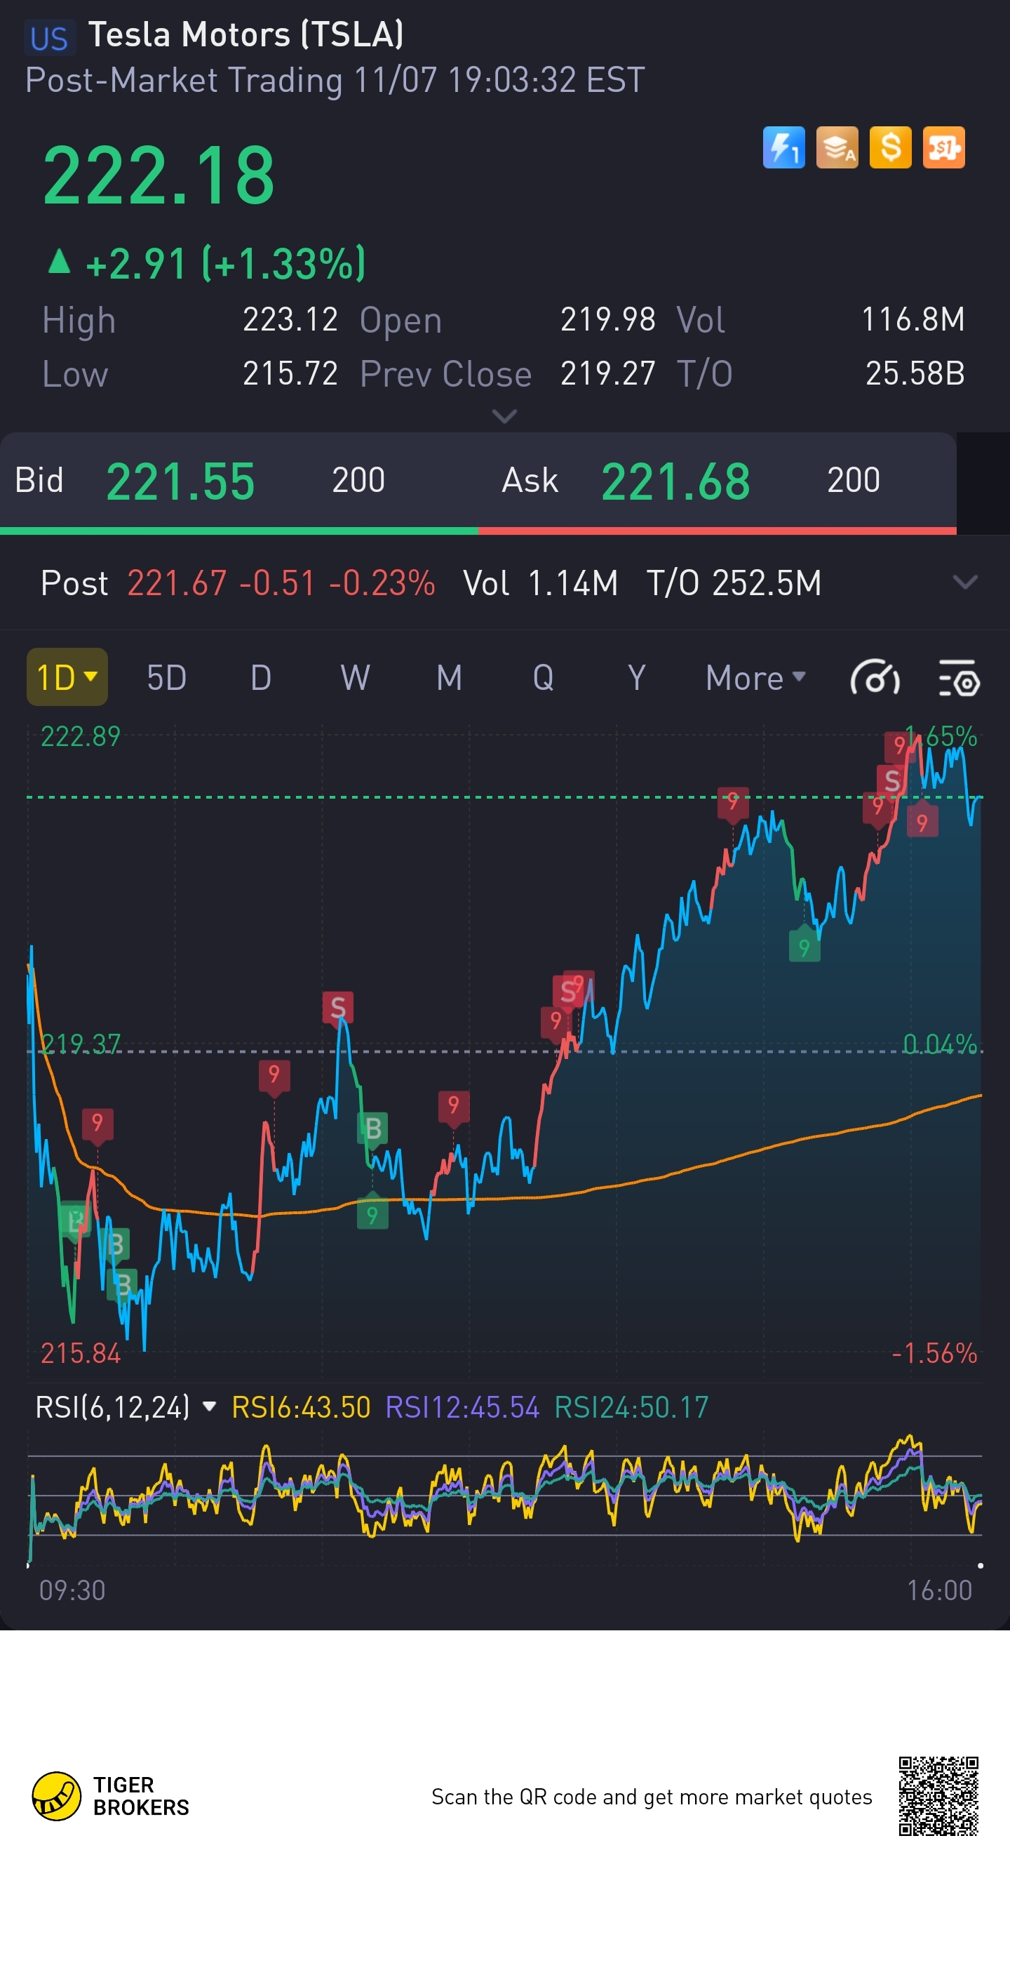Screen dimensions: 1010x1963
Task: Select the T/O value 25.58B
Action: click(x=915, y=373)
